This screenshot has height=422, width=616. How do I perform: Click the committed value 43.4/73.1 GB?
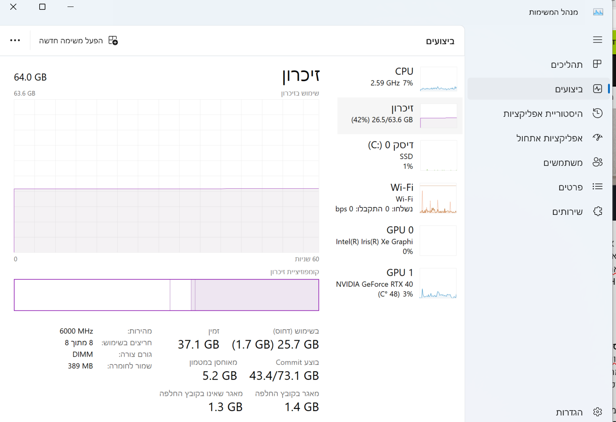284,375
